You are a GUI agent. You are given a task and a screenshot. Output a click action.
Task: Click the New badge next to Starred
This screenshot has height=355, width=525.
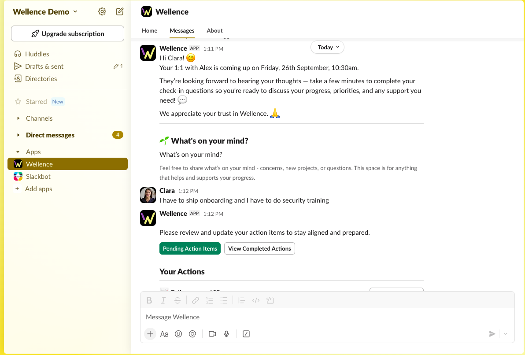(x=58, y=101)
